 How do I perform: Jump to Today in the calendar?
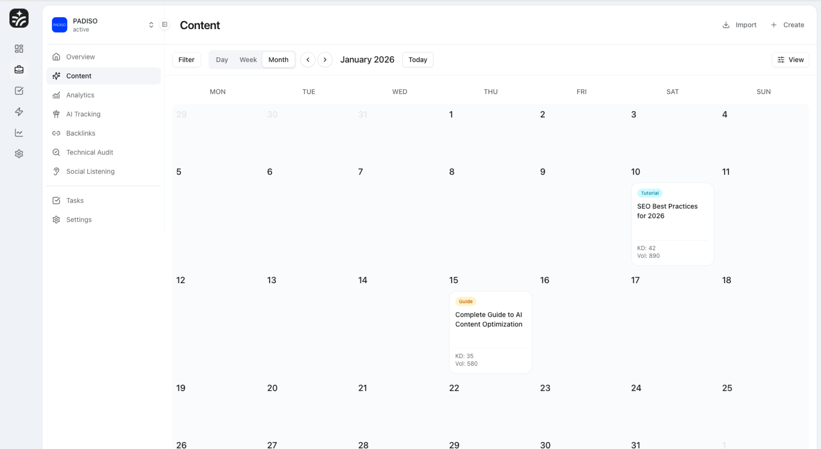[x=417, y=59]
